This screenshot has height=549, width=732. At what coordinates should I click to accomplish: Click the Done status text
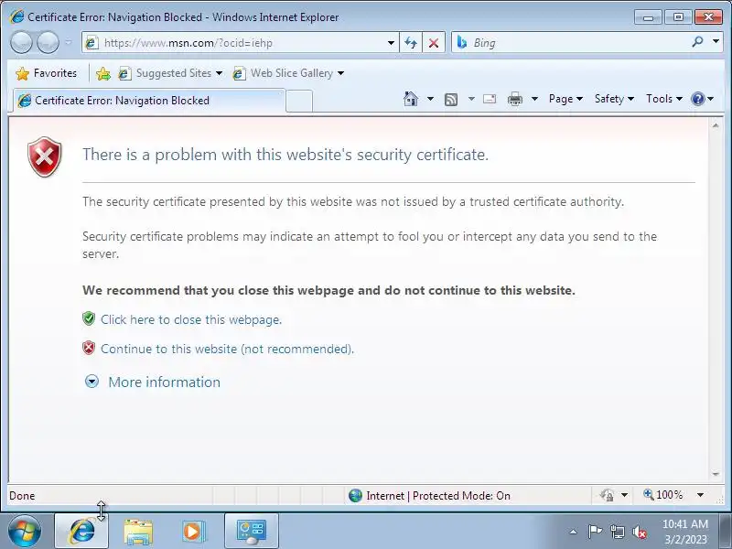point(22,496)
